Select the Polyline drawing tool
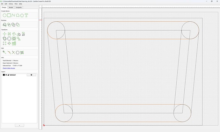This screenshot has width=220, height=132. (x=13, y=15)
